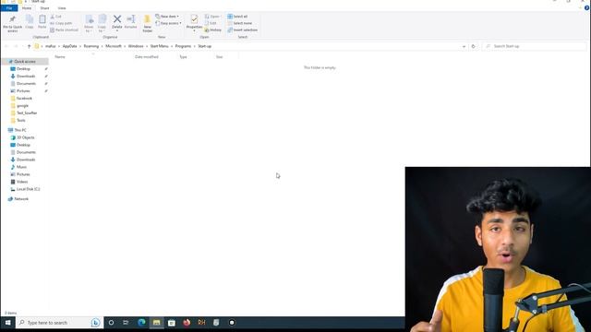The width and height of the screenshot is (591, 332).
Task: Open the Easy access dropdown
Action: 168,23
